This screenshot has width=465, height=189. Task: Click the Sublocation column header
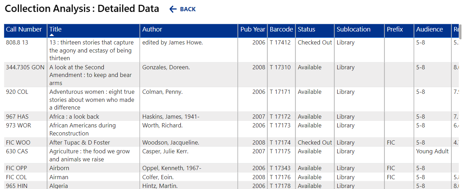pos(353,29)
